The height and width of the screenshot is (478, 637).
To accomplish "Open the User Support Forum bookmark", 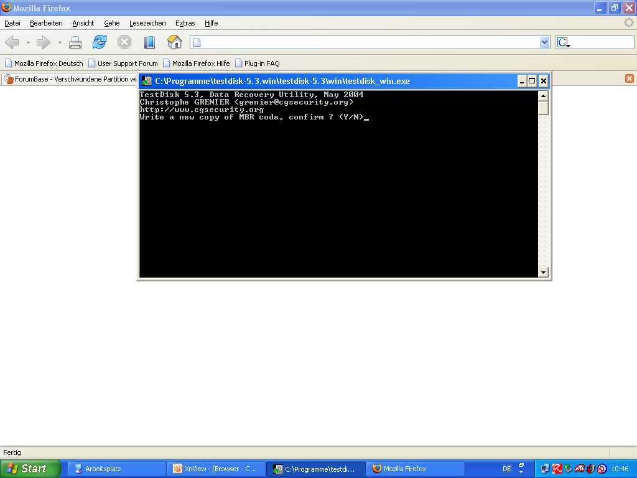I will [x=123, y=63].
